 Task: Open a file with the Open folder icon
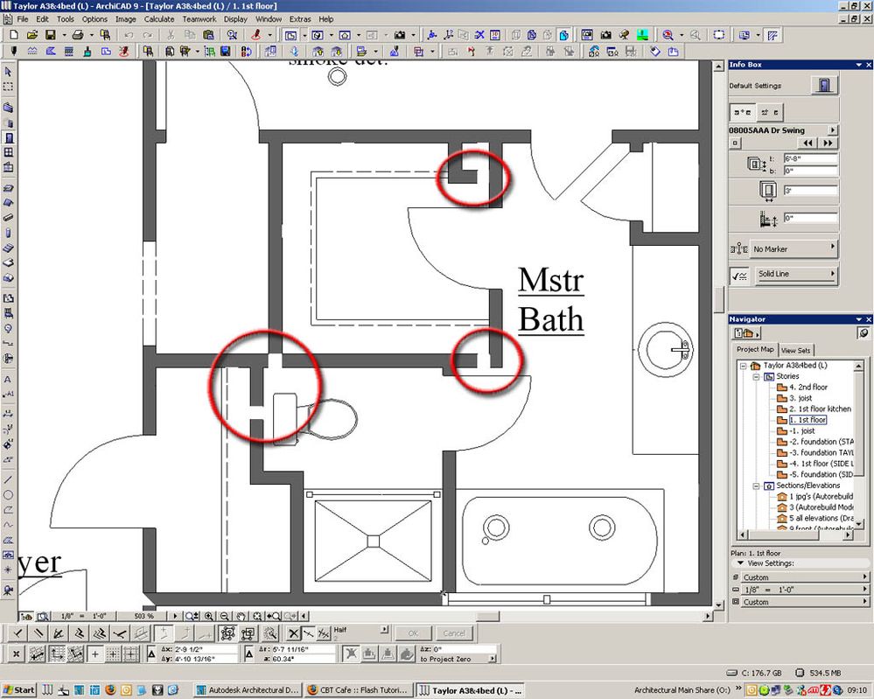31,35
